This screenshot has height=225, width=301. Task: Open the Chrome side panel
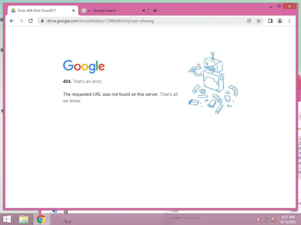click(x=270, y=21)
